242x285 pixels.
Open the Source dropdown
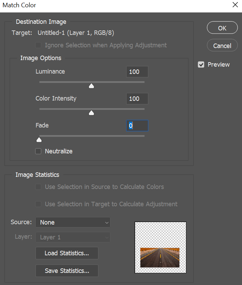tap(73, 222)
